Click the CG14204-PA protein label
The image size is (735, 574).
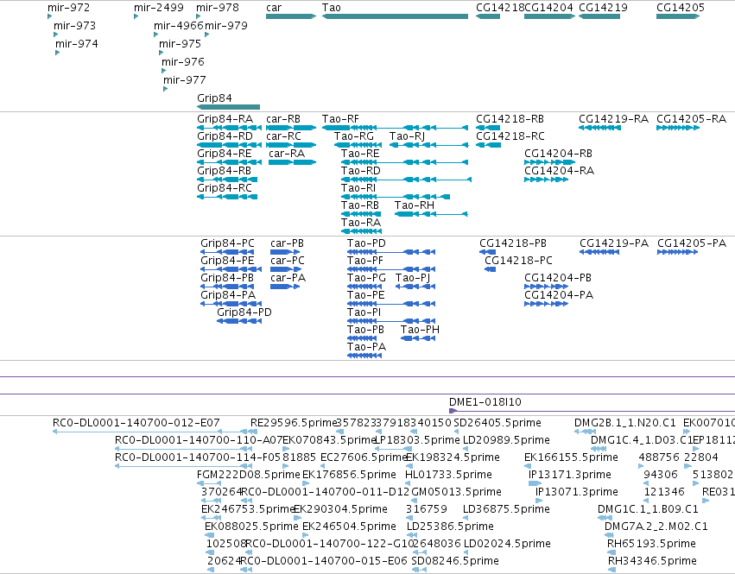559,294
